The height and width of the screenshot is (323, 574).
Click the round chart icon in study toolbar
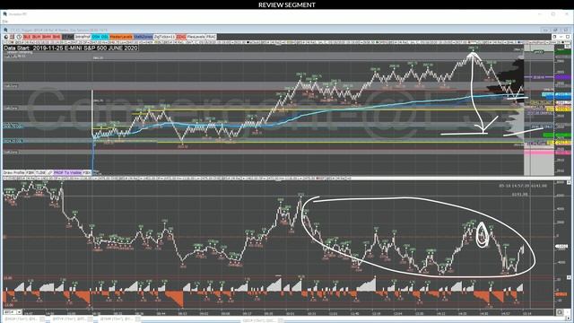(6, 37)
